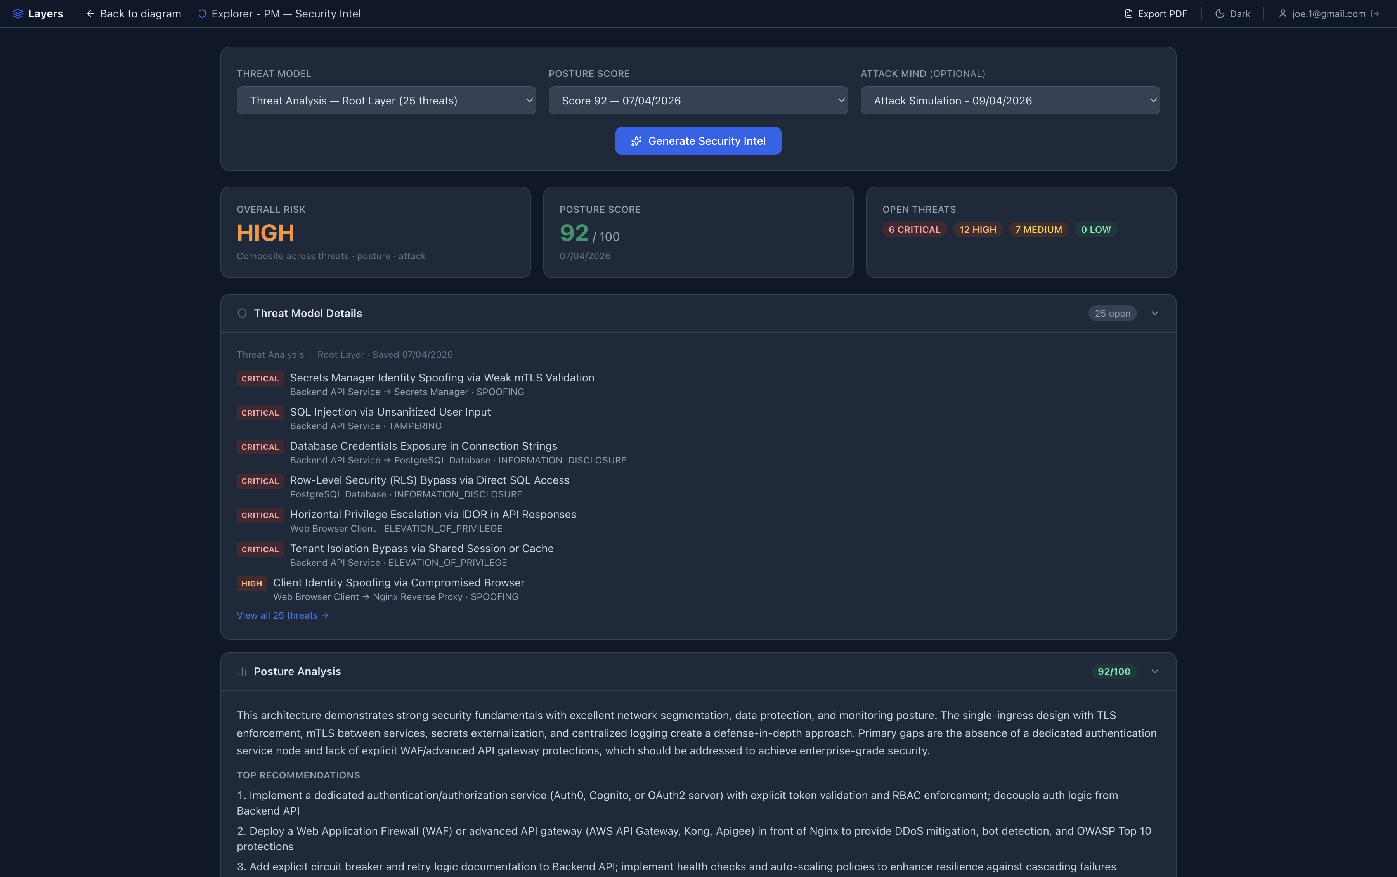
Task: Collapse the Threat Model Details section
Action: (x=1154, y=313)
